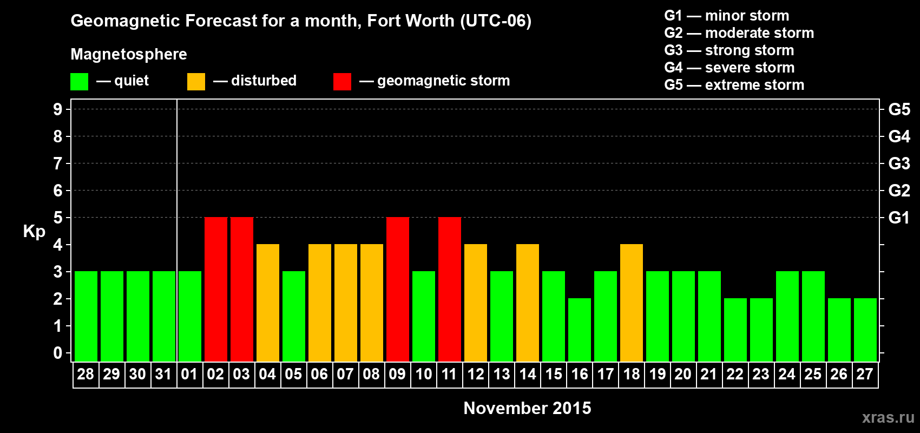
Task: Click the 'Magnetosphere' heading
Action: tap(129, 54)
